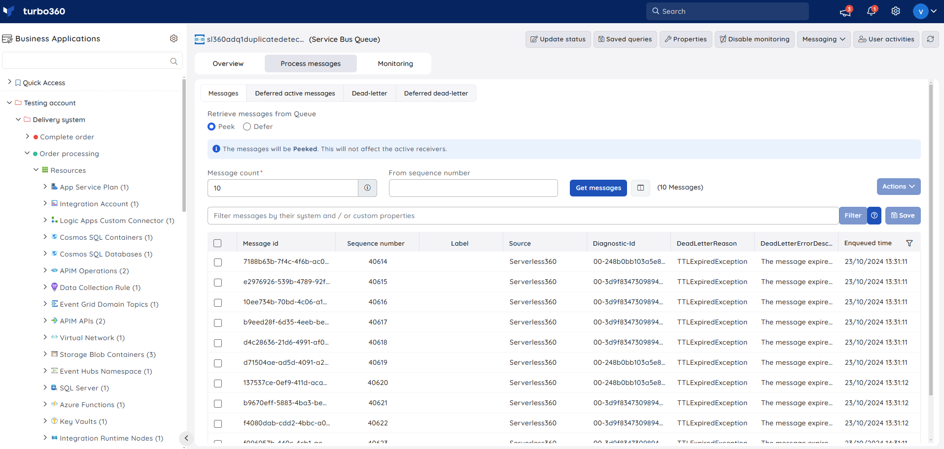Focus the From sequence number field
Image resolution: width=944 pixels, height=449 pixels.
(x=473, y=188)
